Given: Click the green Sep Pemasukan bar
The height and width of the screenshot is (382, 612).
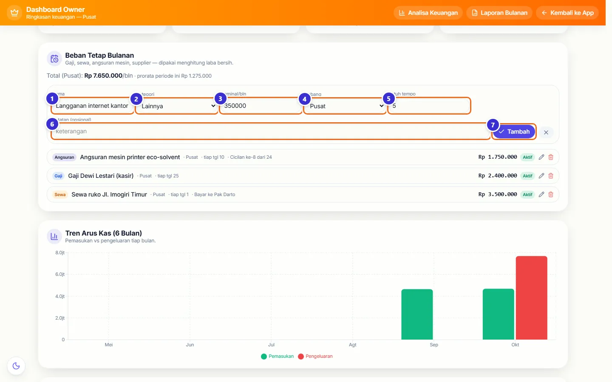Looking at the screenshot, I should (417, 315).
